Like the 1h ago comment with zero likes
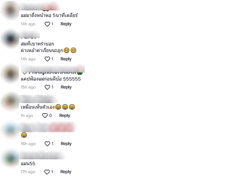The image size is (236, 177). [45, 116]
